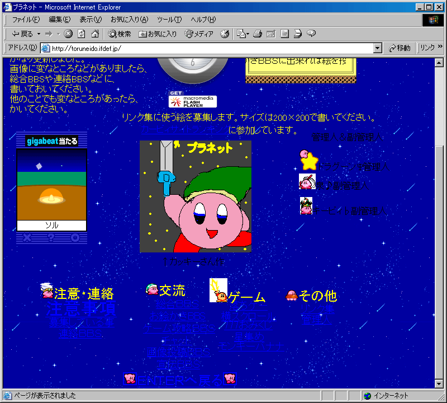The width and height of the screenshot is (447, 403).
Task: Open the 横スクロール game link
Action: coord(247,317)
